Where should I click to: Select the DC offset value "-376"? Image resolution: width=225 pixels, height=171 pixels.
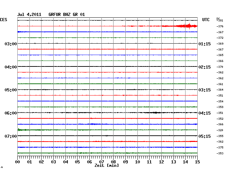pyautogui.click(x=220, y=26)
